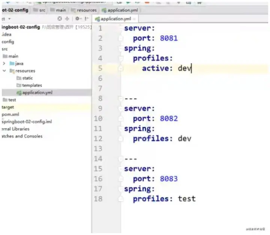The height and width of the screenshot is (235, 270).
Task: Click the 'spring:' key on line 11
Action: 139,129
